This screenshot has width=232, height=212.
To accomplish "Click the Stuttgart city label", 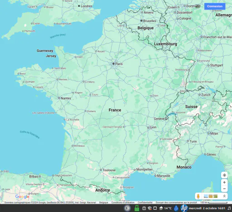I will coord(216,65).
